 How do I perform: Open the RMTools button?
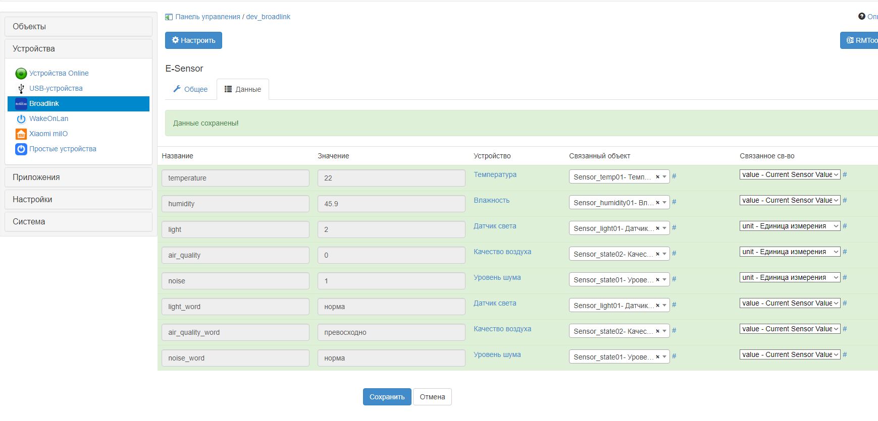pyautogui.click(x=859, y=40)
